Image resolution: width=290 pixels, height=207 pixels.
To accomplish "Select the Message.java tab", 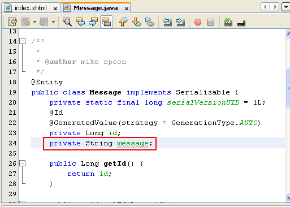I will tap(96, 8).
